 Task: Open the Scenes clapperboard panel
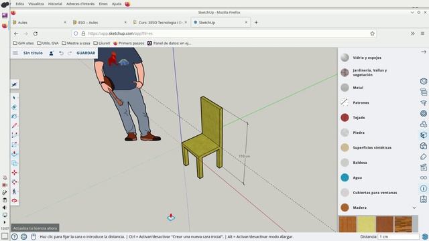point(424,167)
